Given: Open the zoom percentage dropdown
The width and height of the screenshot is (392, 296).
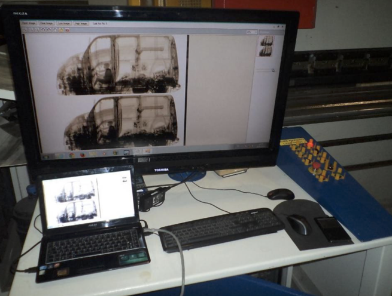Looking at the screenshot, I should coord(252,32).
